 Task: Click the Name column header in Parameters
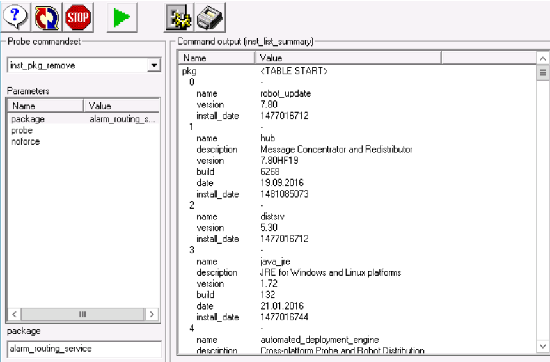45,106
